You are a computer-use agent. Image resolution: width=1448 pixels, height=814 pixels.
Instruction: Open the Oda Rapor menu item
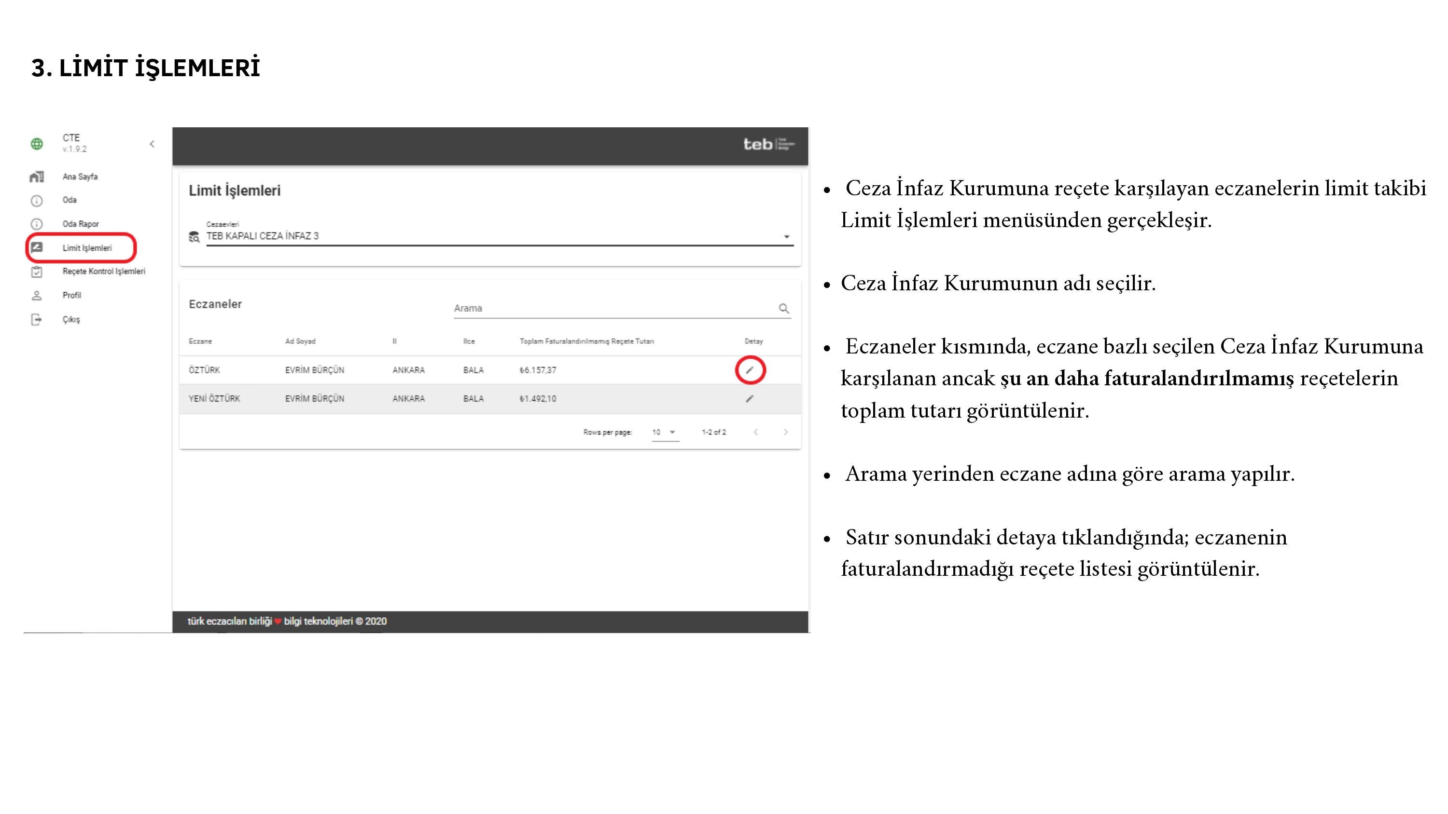pyautogui.click(x=81, y=224)
